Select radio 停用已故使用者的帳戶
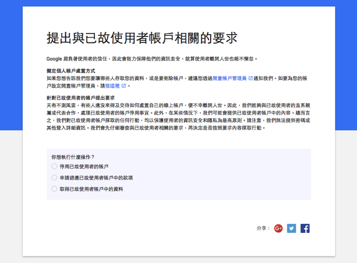This screenshot has height=263, width=357. point(54,166)
